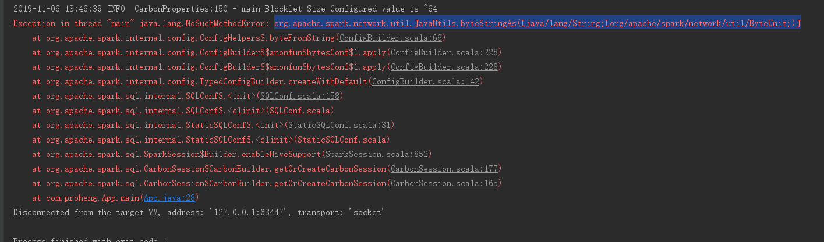Click the first ConfigBuilder.scala:228 link
Image resolution: width=824 pixels, height=242 pixels.
point(445,52)
